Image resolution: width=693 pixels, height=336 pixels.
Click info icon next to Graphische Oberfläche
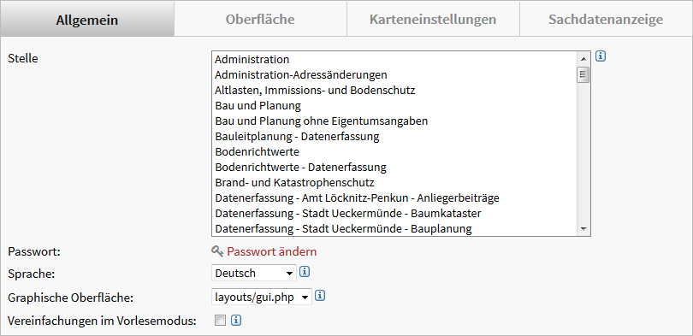(x=320, y=296)
